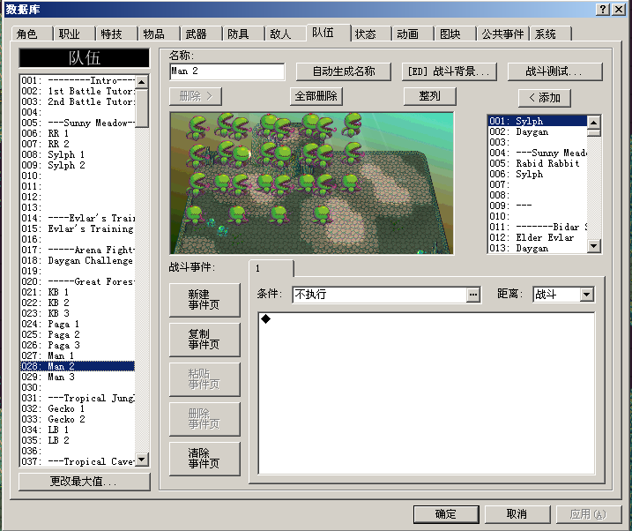The image size is (632, 531).
Task: Switch to the 防具 tab
Action: coord(243,34)
